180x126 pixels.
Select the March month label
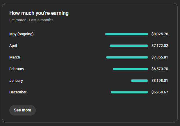coord(15,57)
